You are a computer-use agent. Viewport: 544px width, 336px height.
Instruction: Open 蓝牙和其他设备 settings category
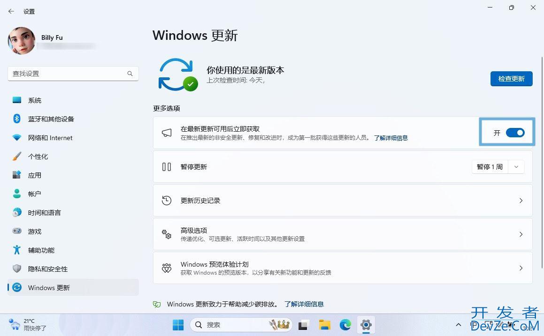click(73, 119)
